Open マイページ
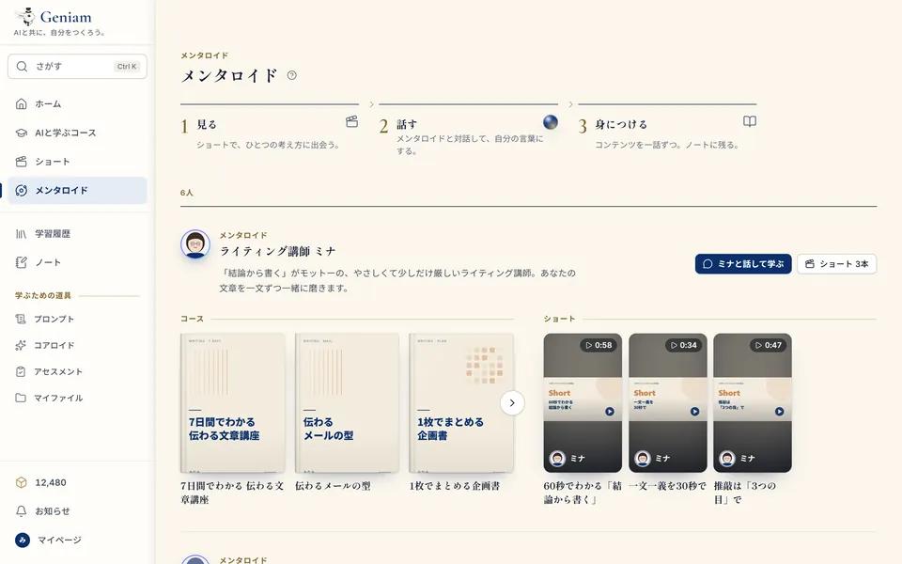Viewport: 902px width, 564px height. [77, 540]
